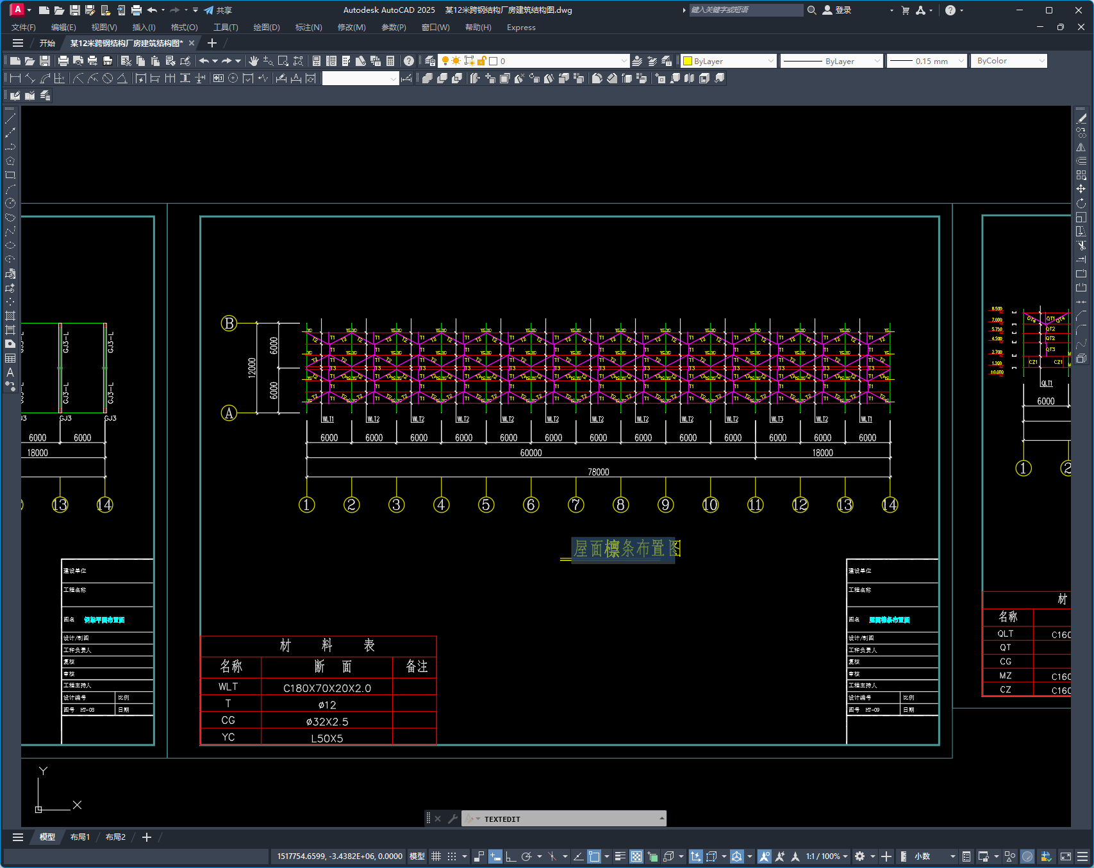This screenshot has width=1094, height=868.
Task: Click the Clean Screen icon in status bar
Action: pyautogui.click(x=1066, y=856)
